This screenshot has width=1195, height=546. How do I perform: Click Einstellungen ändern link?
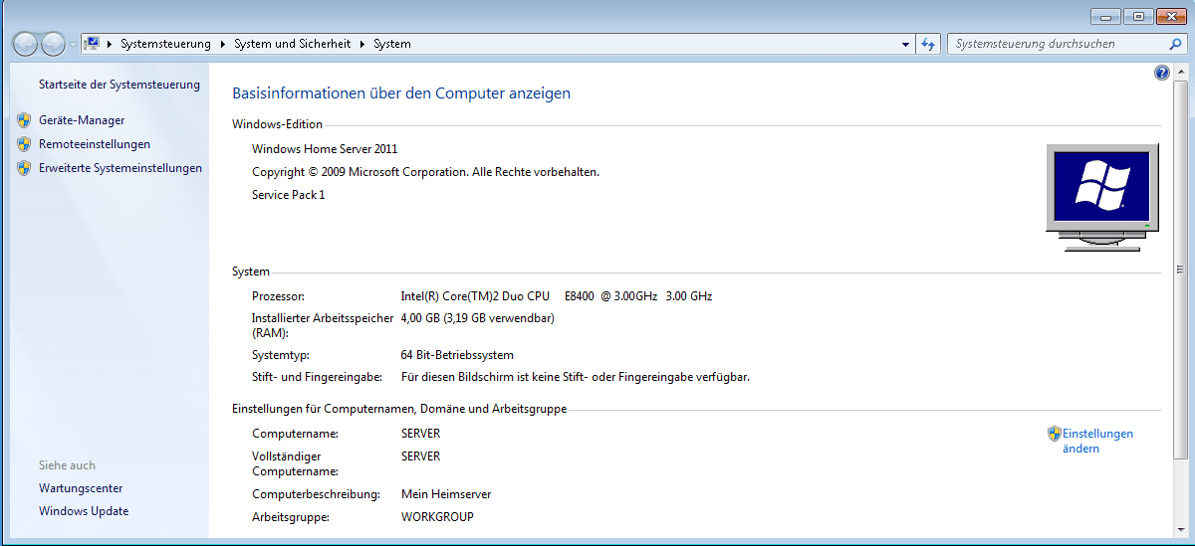tap(1097, 441)
